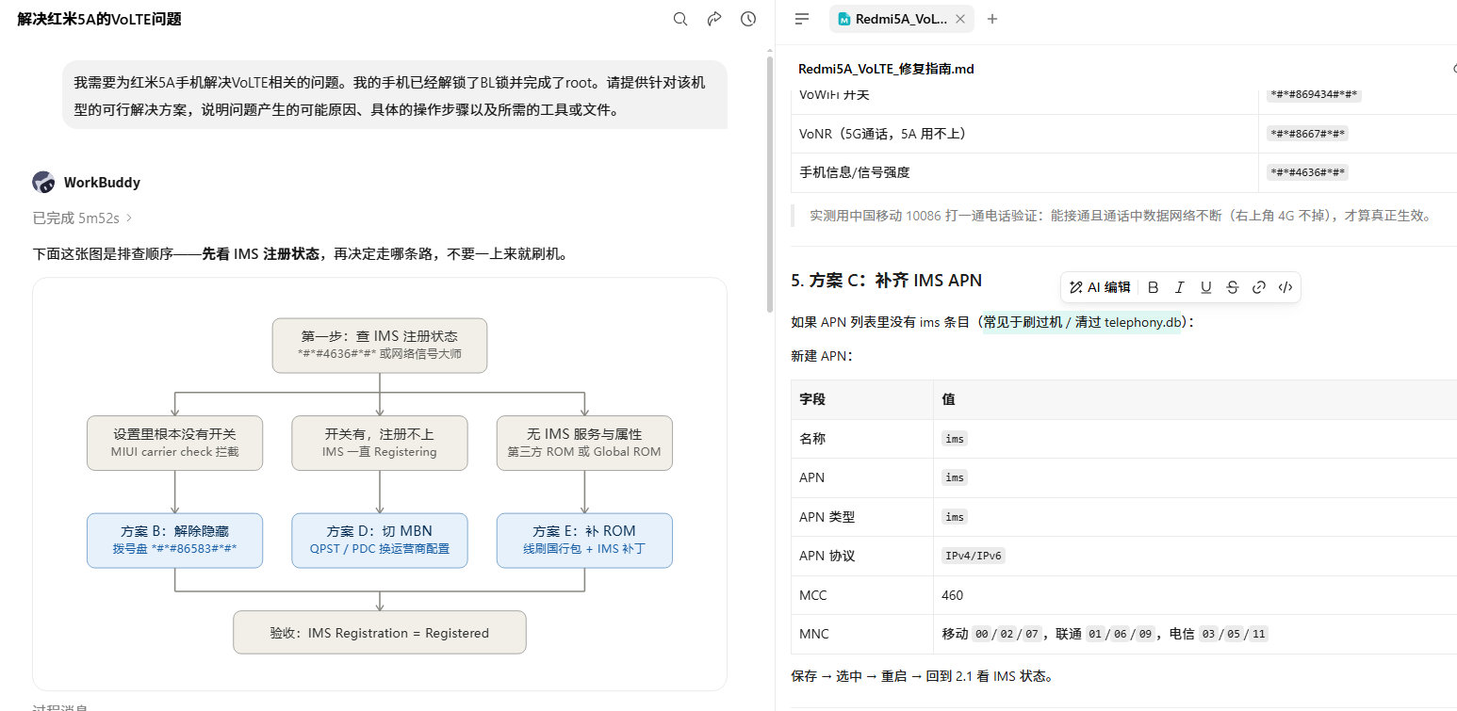Open search in the conversation header
The image size is (1457, 711).
click(x=680, y=19)
